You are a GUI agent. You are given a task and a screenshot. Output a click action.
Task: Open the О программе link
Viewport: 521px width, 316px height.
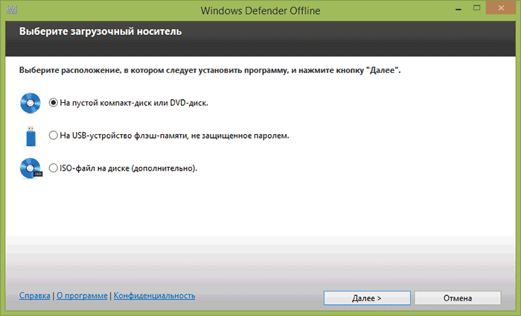point(82,295)
